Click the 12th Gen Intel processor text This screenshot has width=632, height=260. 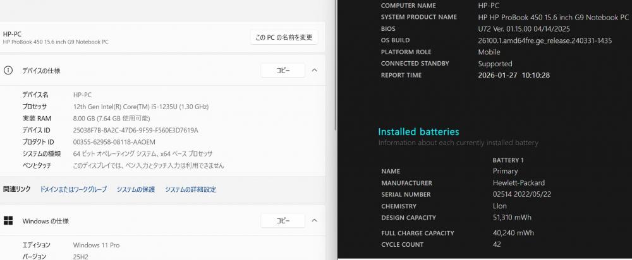(140, 107)
